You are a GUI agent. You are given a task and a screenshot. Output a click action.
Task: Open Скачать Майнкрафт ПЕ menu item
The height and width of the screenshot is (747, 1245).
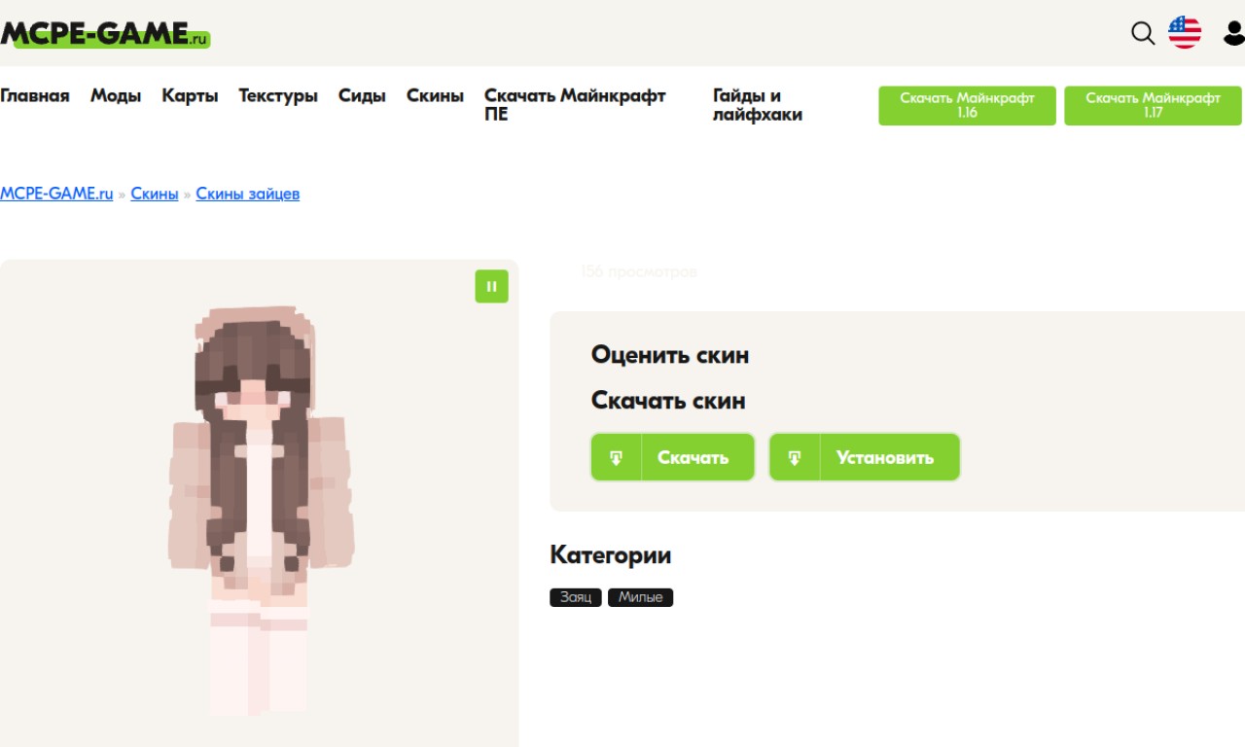[575, 105]
